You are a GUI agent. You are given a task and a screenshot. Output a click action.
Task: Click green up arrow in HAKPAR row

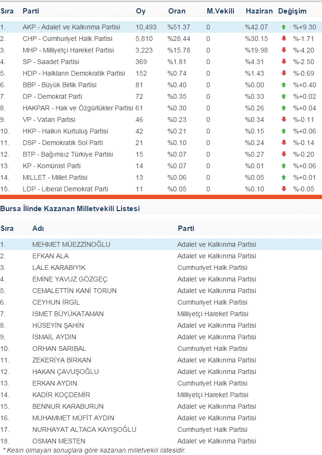284,108
